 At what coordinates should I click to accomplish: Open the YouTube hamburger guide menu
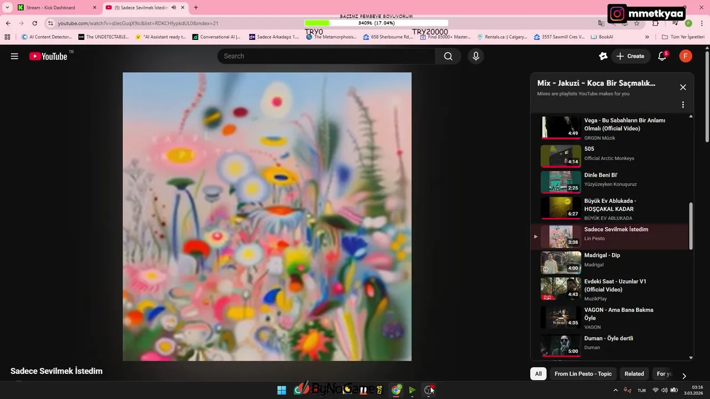[x=14, y=56]
